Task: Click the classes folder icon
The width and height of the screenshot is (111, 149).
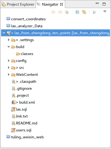Action: coord(18,54)
